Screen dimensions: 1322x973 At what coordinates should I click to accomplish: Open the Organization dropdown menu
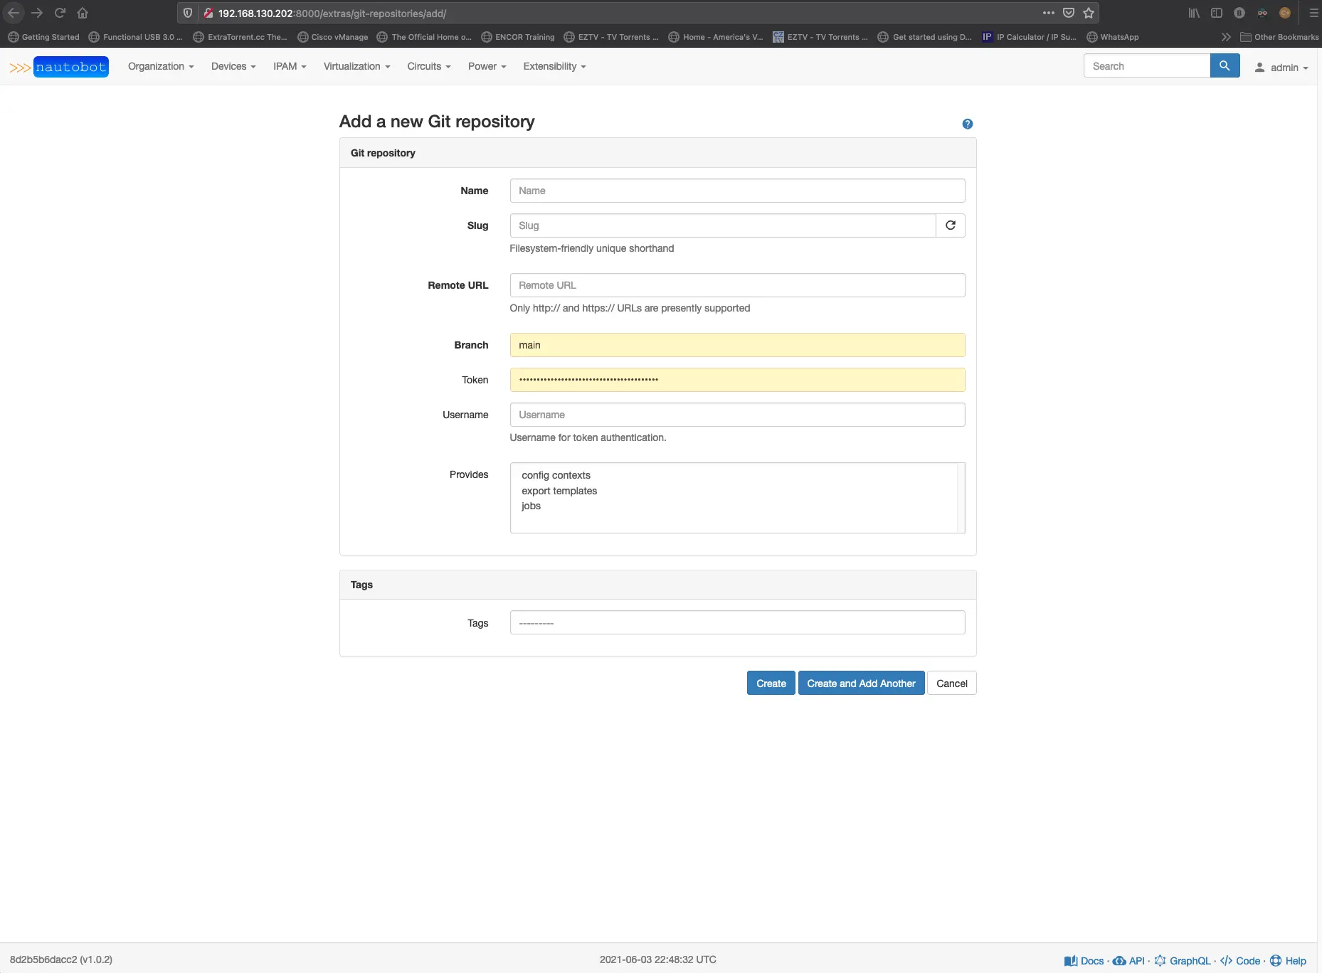[x=160, y=66]
